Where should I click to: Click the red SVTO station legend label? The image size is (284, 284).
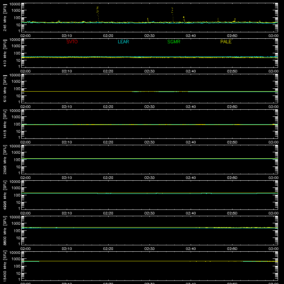pyautogui.click(x=72, y=42)
